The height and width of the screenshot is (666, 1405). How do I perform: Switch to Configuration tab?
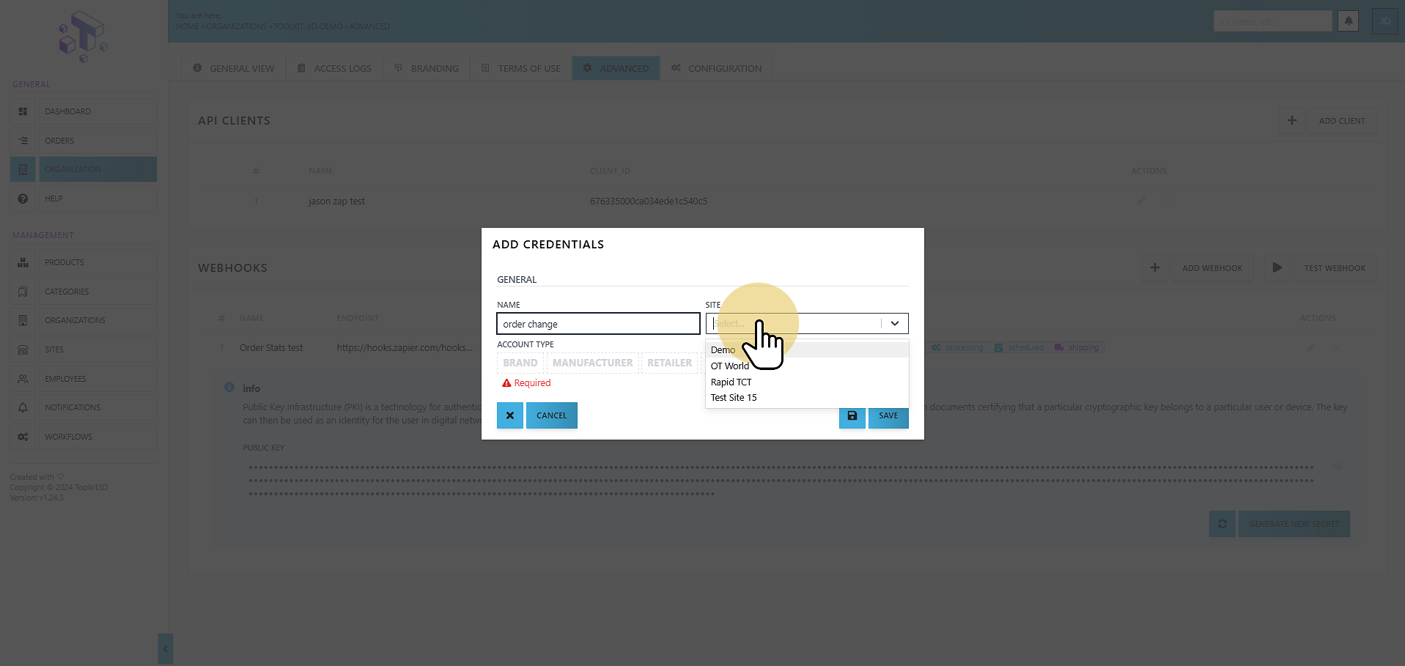(x=716, y=68)
